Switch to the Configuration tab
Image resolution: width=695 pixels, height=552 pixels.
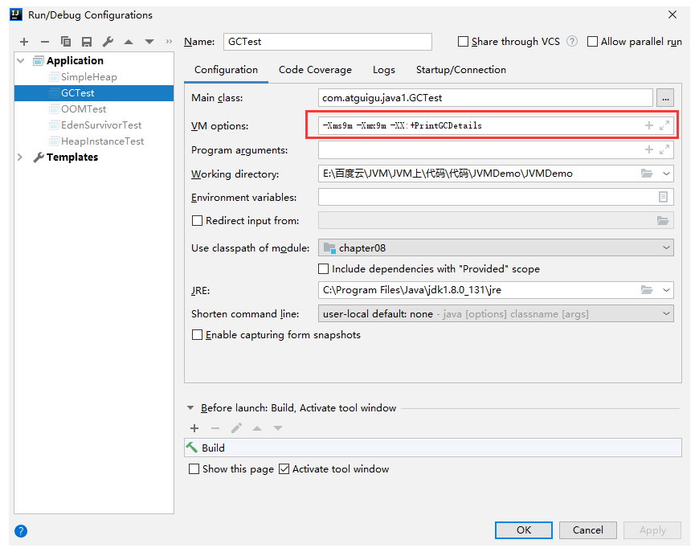click(226, 70)
